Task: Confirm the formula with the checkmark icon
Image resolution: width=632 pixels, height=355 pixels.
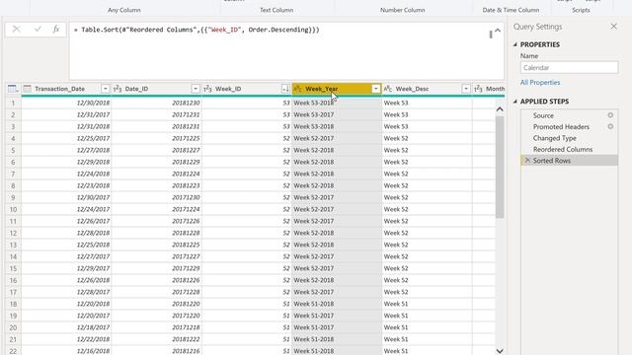Action: [38, 29]
